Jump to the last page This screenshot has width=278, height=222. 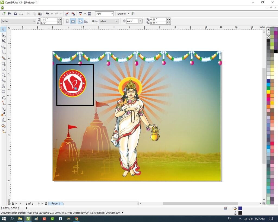coord(42,204)
